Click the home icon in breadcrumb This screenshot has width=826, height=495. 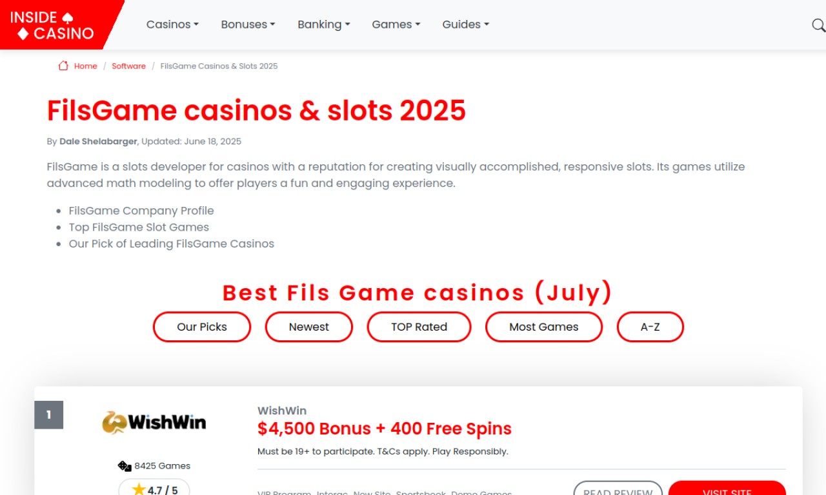click(x=63, y=66)
